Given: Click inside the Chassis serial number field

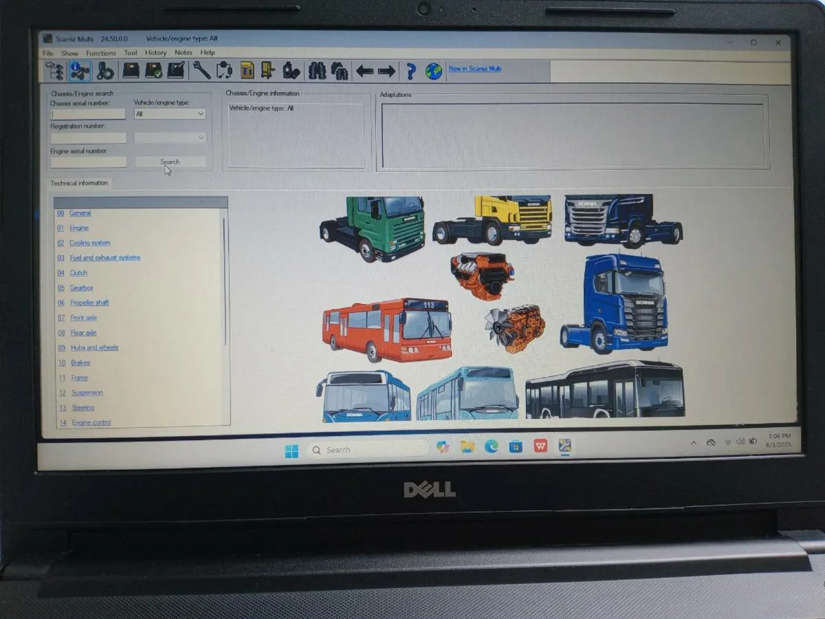Looking at the screenshot, I should [x=87, y=113].
